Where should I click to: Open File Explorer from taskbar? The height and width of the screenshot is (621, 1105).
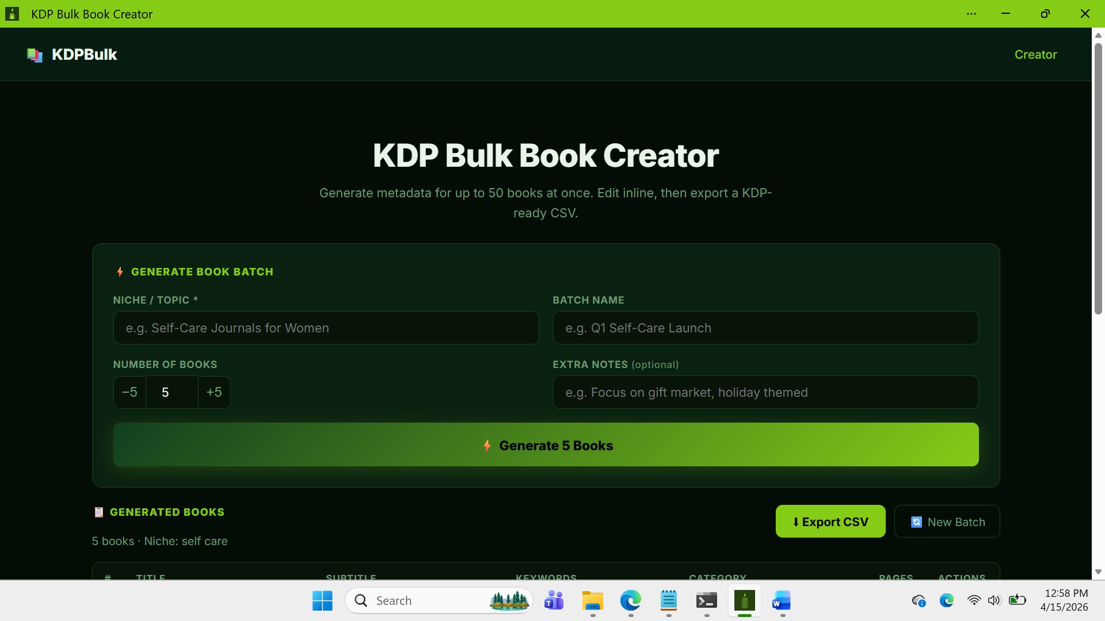[592, 601]
